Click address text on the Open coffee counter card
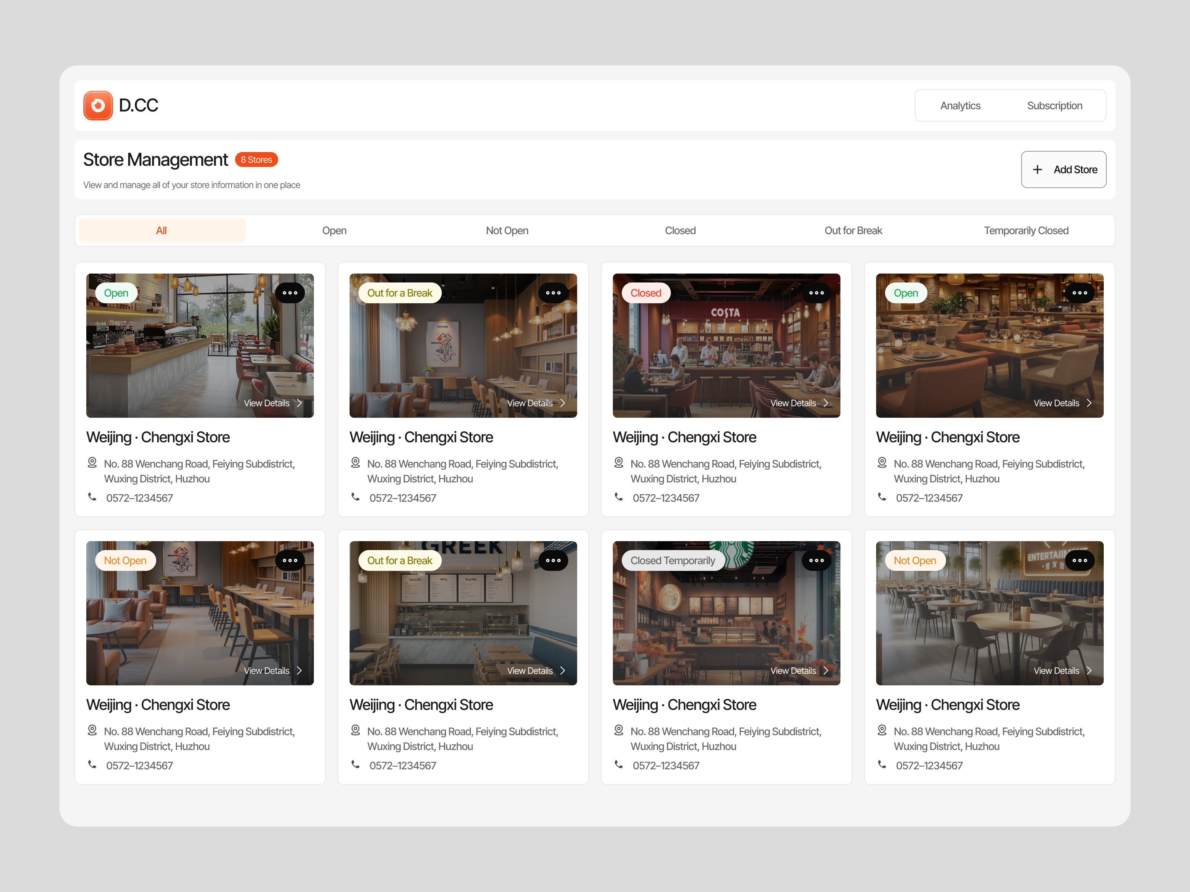 point(200,471)
